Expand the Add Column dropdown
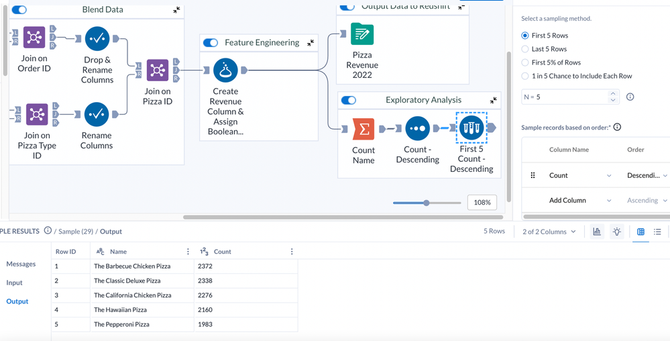The height and width of the screenshot is (341, 670). coord(580,200)
